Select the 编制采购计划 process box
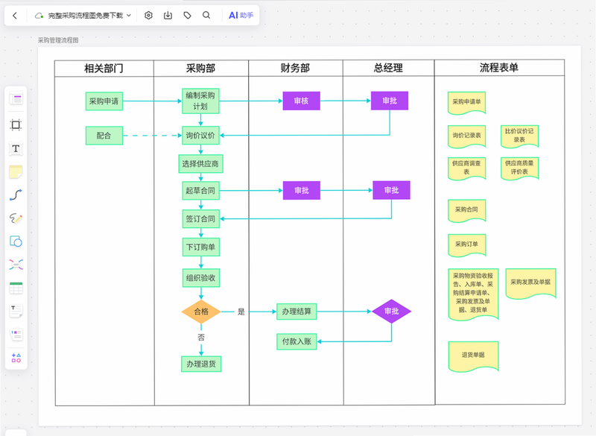Viewport: 596px width, 436px height. click(x=200, y=101)
